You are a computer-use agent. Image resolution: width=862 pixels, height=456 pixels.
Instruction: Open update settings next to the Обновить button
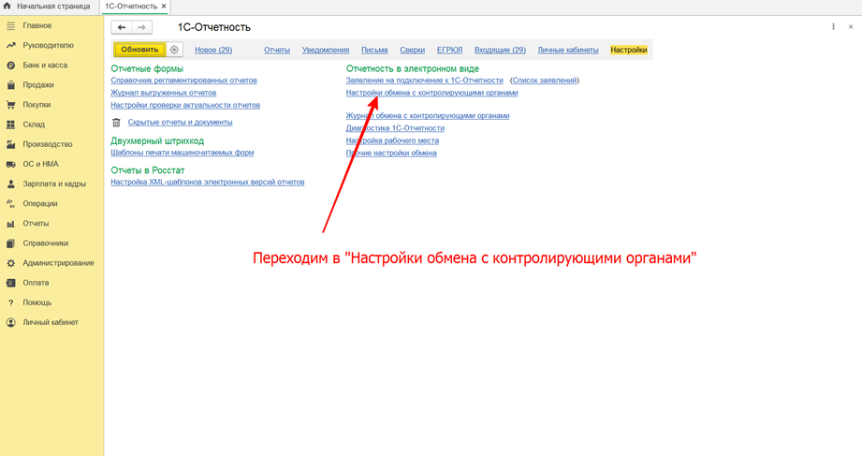(x=174, y=50)
